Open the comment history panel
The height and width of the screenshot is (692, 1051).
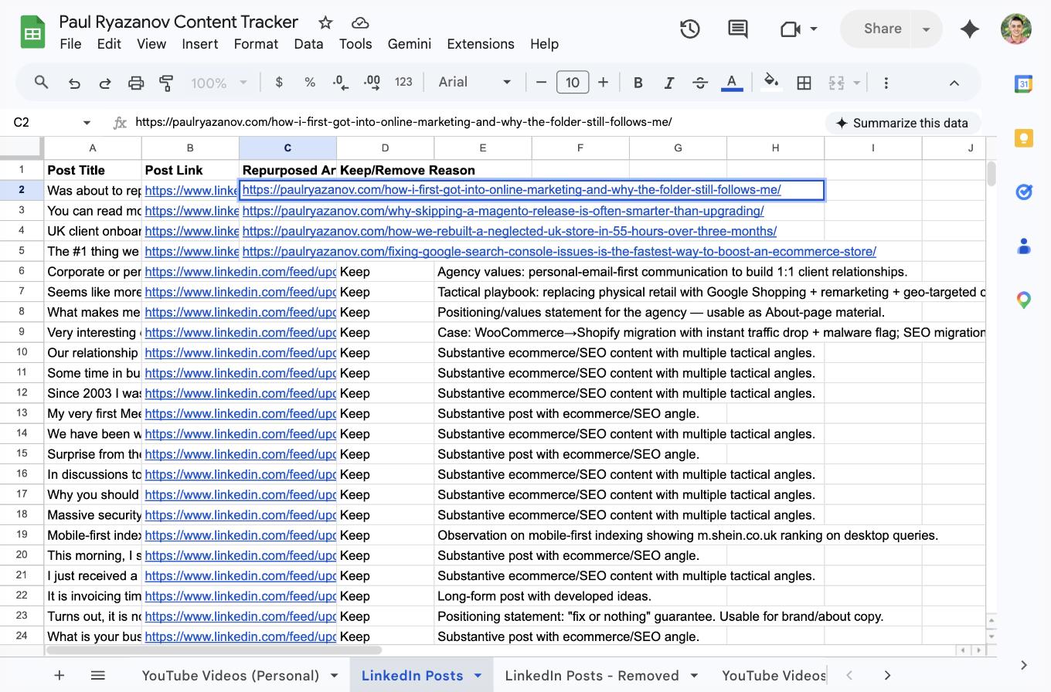(x=737, y=29)
